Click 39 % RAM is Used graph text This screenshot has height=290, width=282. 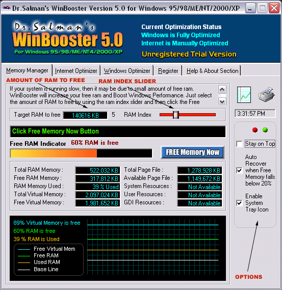[x=36, y=239]
